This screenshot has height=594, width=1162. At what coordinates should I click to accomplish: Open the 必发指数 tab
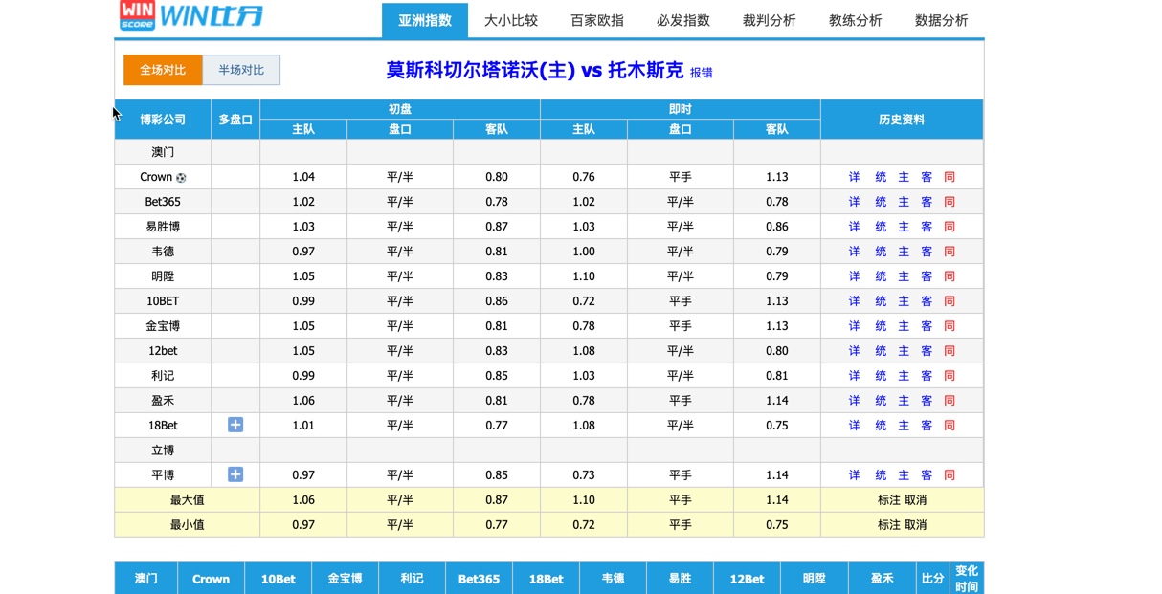click(683, 20)
